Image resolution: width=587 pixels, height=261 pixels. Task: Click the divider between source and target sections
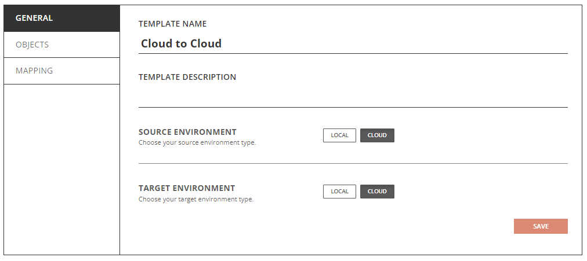tap(353, 164)
